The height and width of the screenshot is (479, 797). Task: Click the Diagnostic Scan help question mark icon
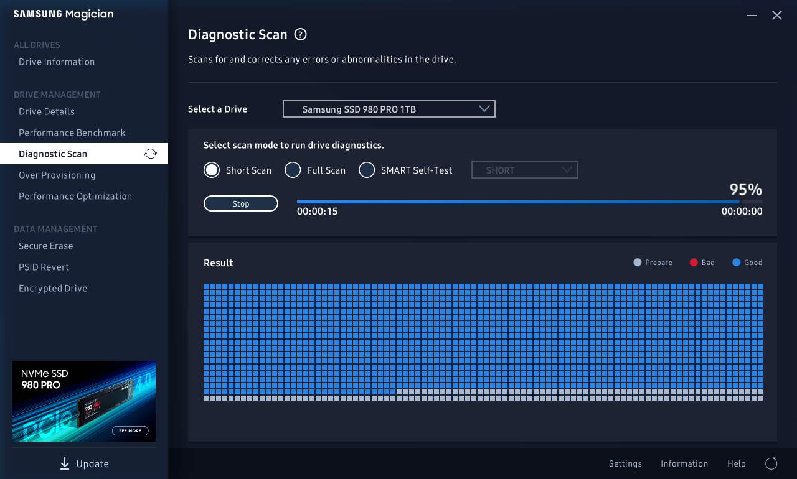(301, 34)
